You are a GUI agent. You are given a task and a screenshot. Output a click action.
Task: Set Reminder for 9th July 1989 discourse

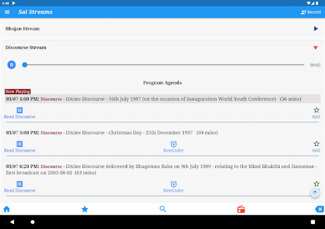(173, 184)
